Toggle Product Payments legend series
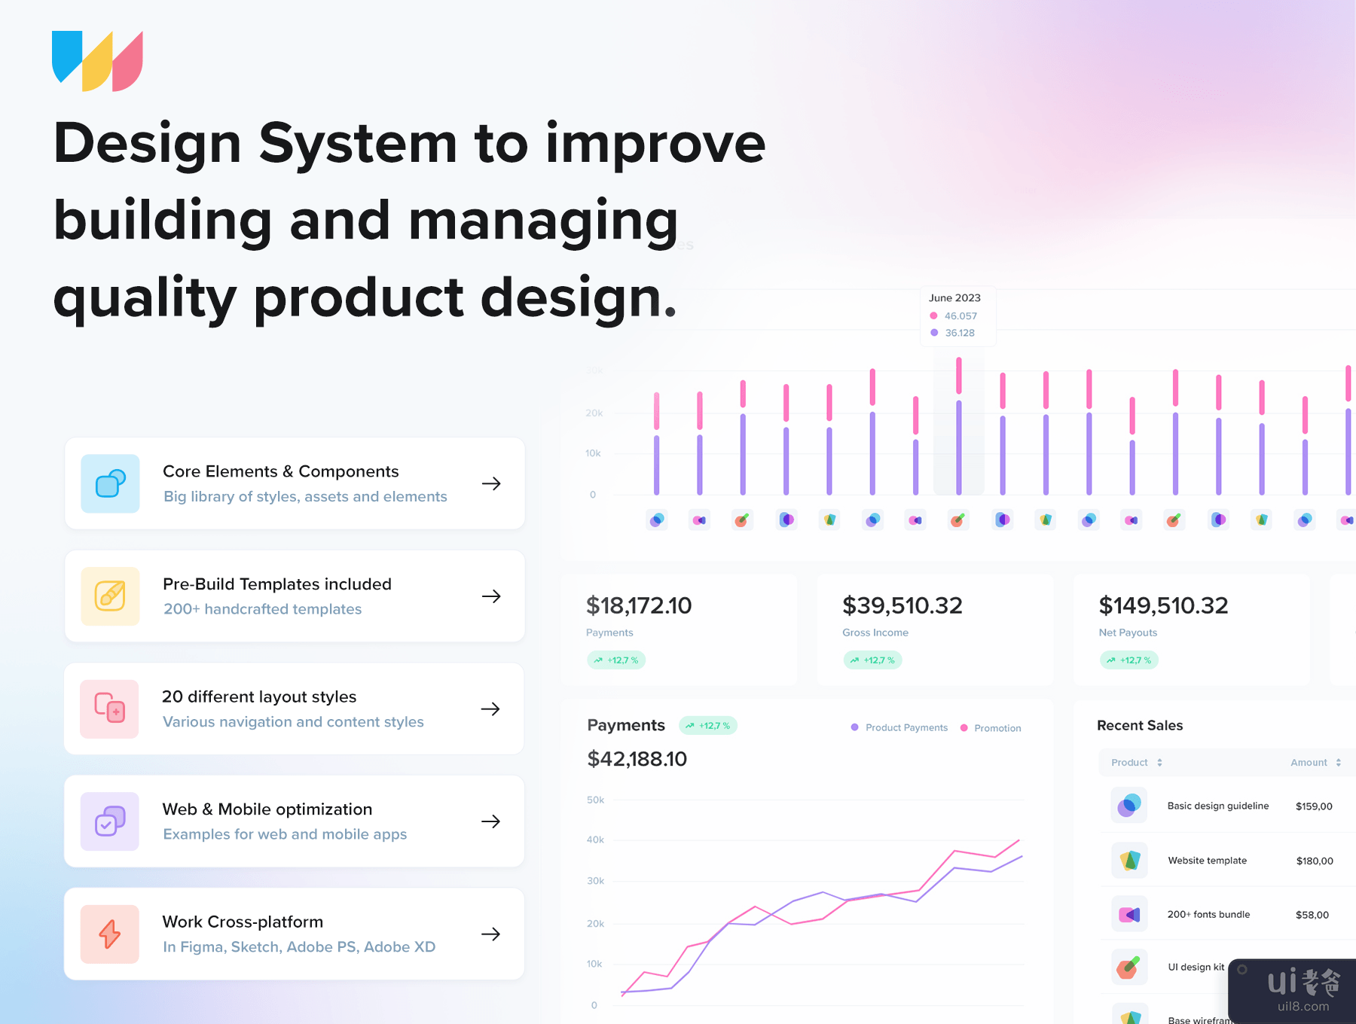Screen dimensions: 1356x1024 [x=899, y=727]
